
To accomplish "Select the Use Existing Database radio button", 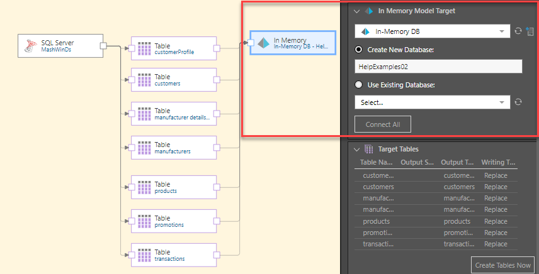I will [x=359, y=85].
